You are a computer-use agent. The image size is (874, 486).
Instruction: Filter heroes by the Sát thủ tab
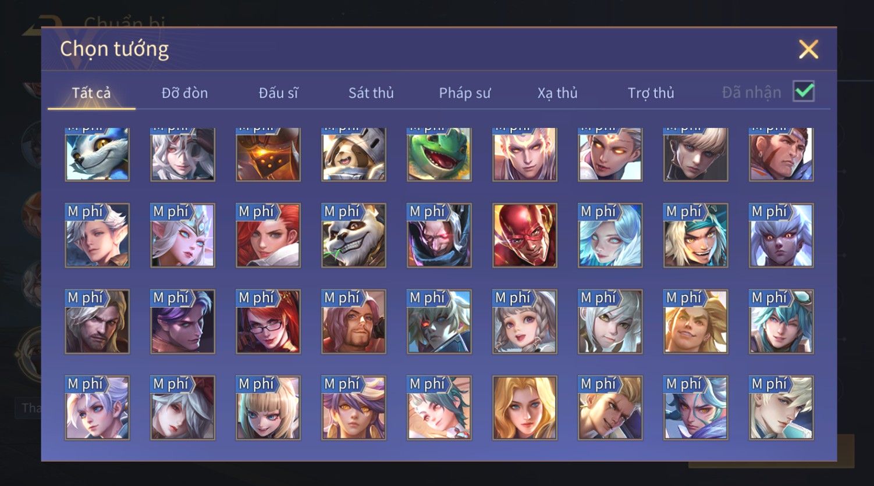(x=371, y=92)
